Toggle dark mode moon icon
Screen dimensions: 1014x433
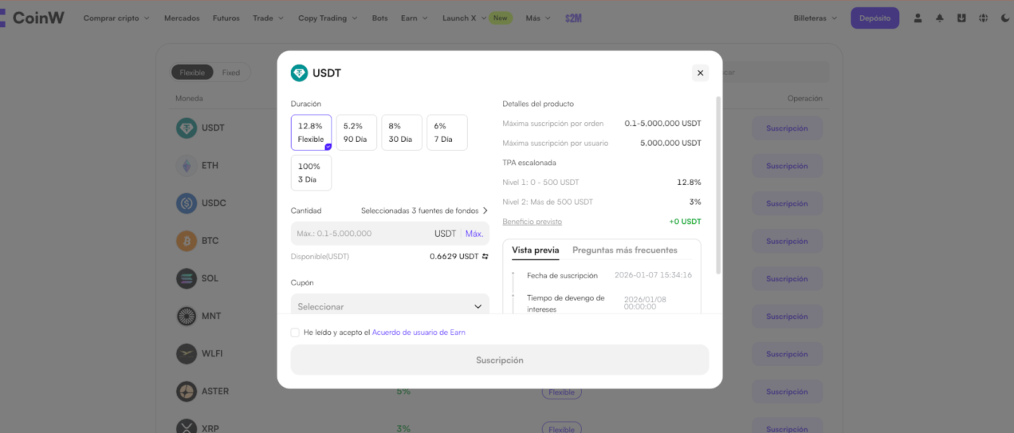tap(1005, 18)
